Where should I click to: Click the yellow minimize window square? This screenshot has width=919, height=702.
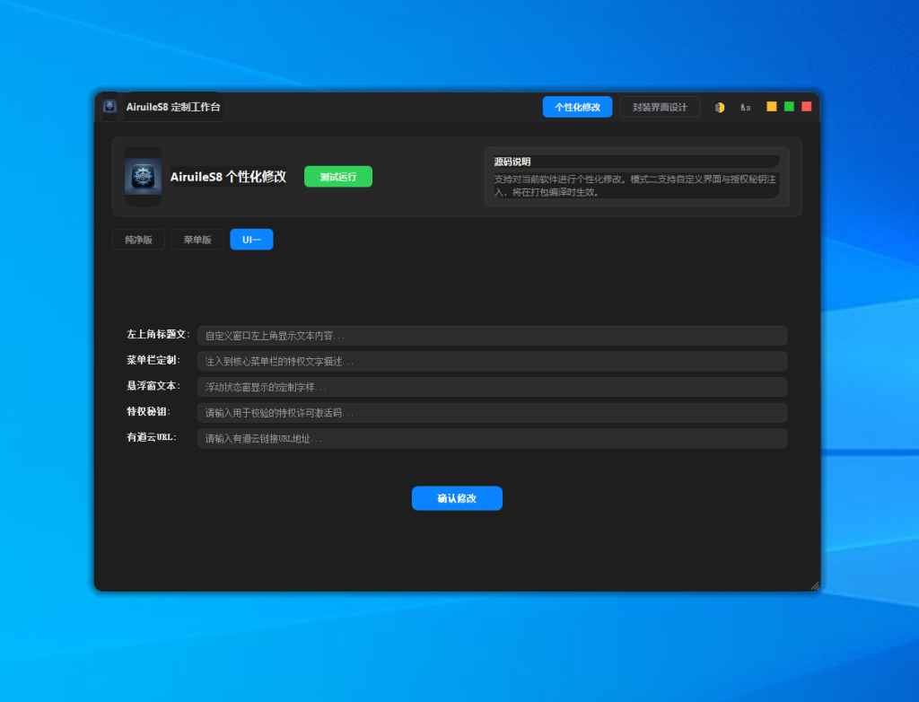pos(771,106)
